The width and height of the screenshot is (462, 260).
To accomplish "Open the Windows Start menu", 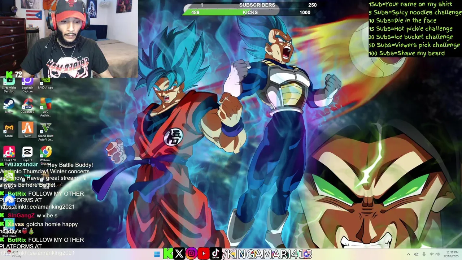I will [157, 254].
